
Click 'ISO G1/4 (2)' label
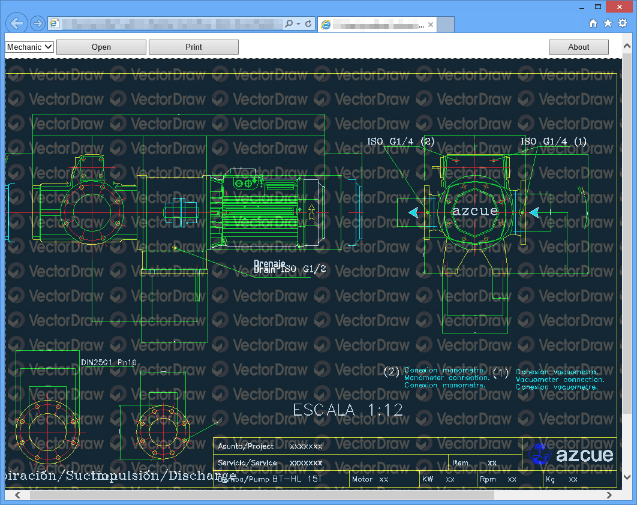pyautogui.click(x=401, y=142)
